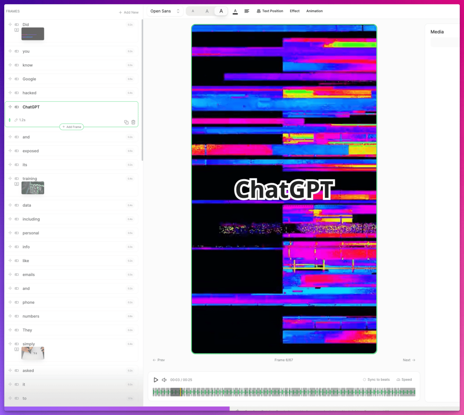Open the Open Sans font dropdown
The image size is (464, 415).
point(165,11)
